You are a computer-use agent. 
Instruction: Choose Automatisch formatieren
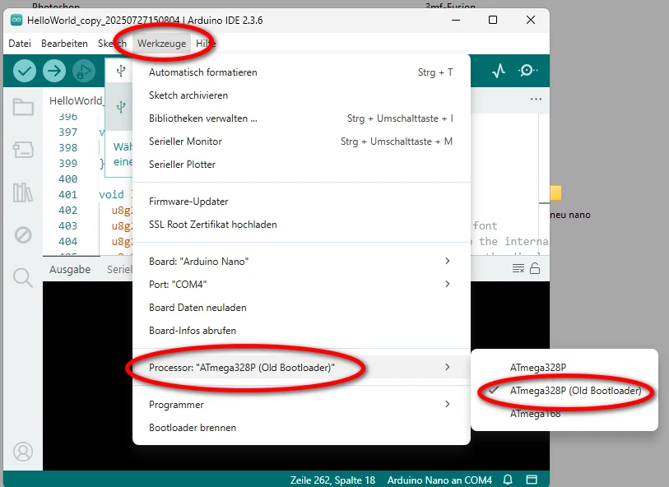tap(301, 72)
